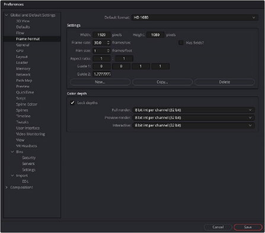Screen dimensions: 265x233
Task: Select Video Monitoring preferences
Action: click(30, 134)
